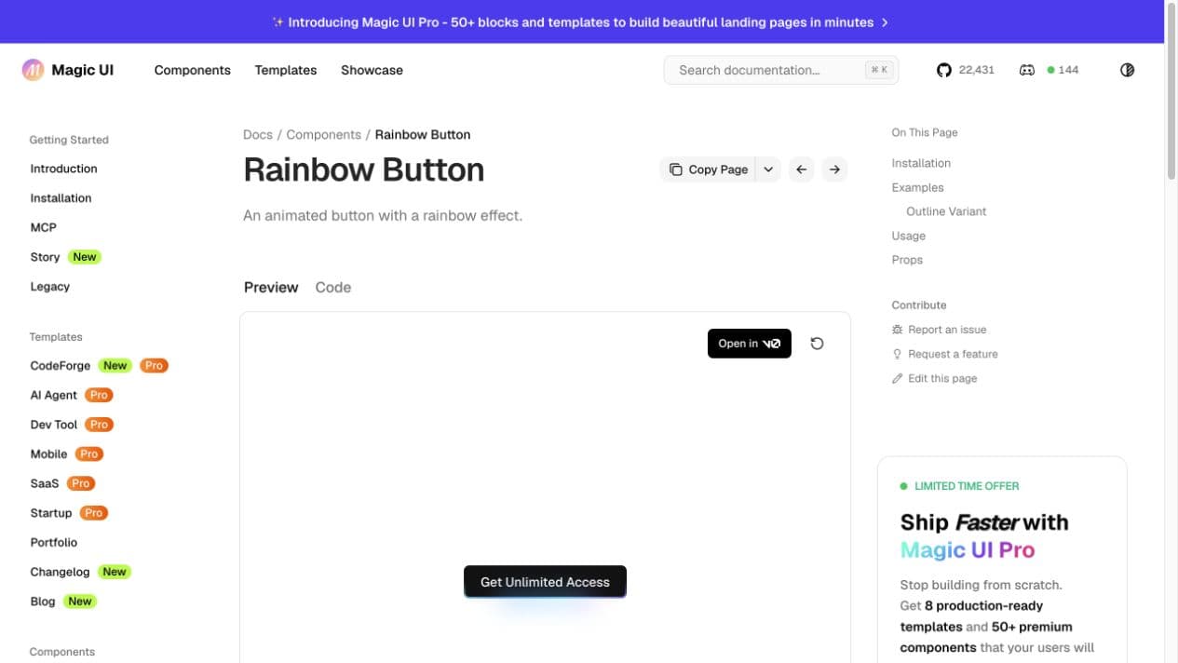Image resolution: width=1178 pixels, height=663 pixels.
Task: Go to previous page with left arrow
Action: coord(801,169)
